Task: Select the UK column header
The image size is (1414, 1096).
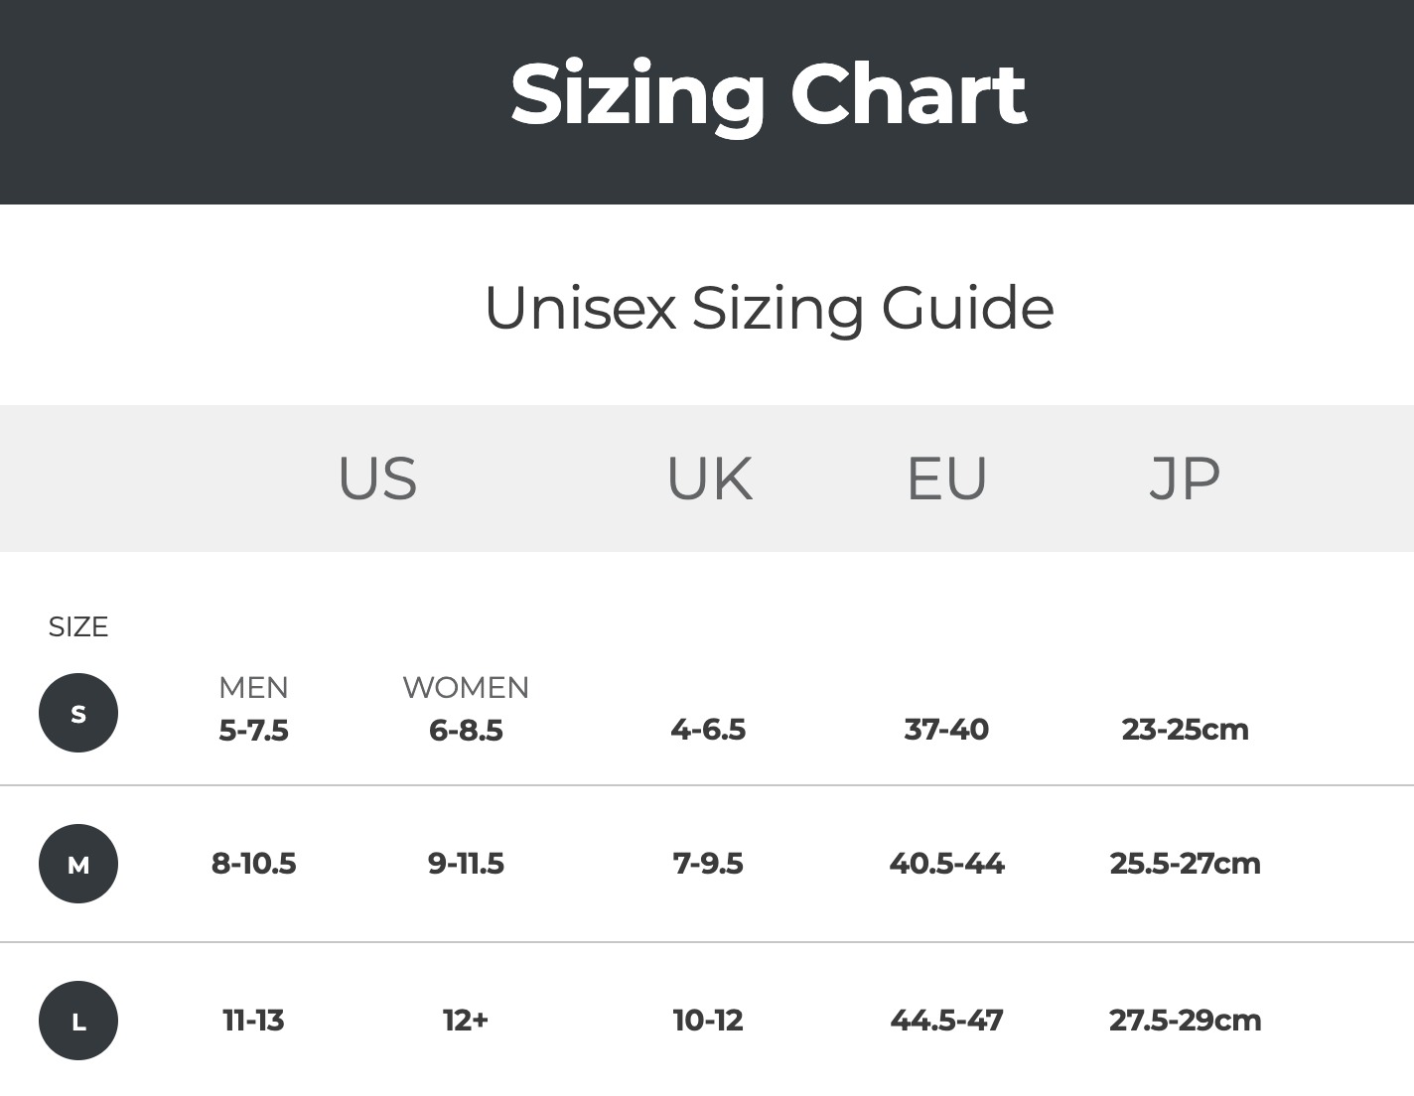Action: (709, 479)
